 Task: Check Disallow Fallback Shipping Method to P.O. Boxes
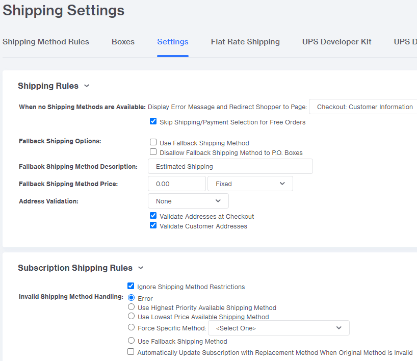(x=153, y=152)
